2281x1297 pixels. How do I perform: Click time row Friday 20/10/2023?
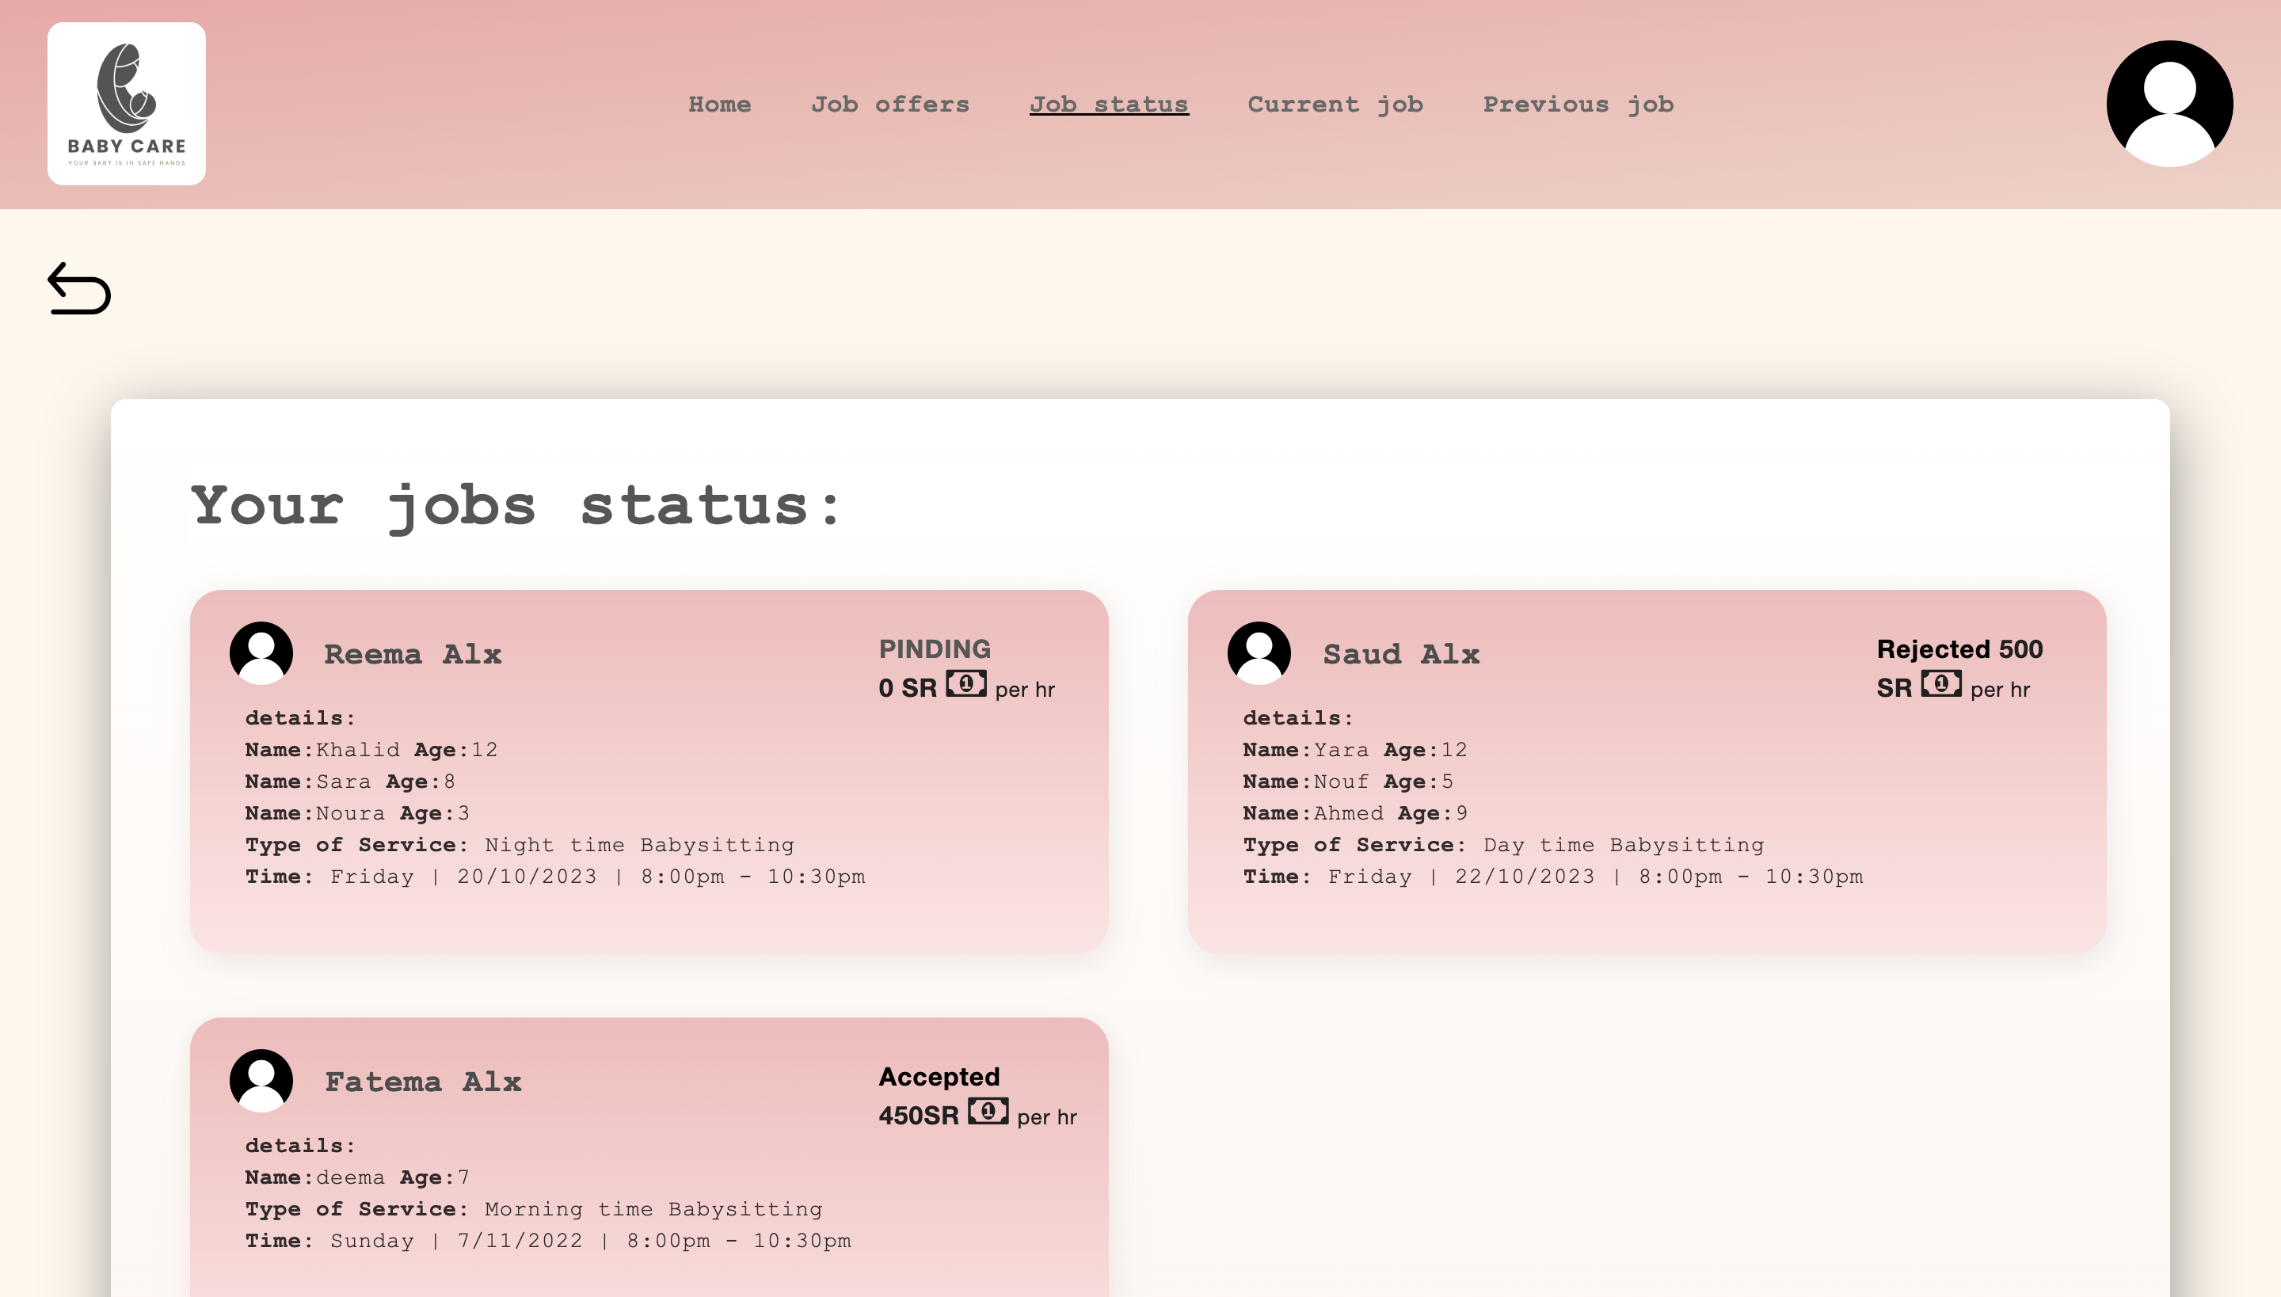point(555,877)
